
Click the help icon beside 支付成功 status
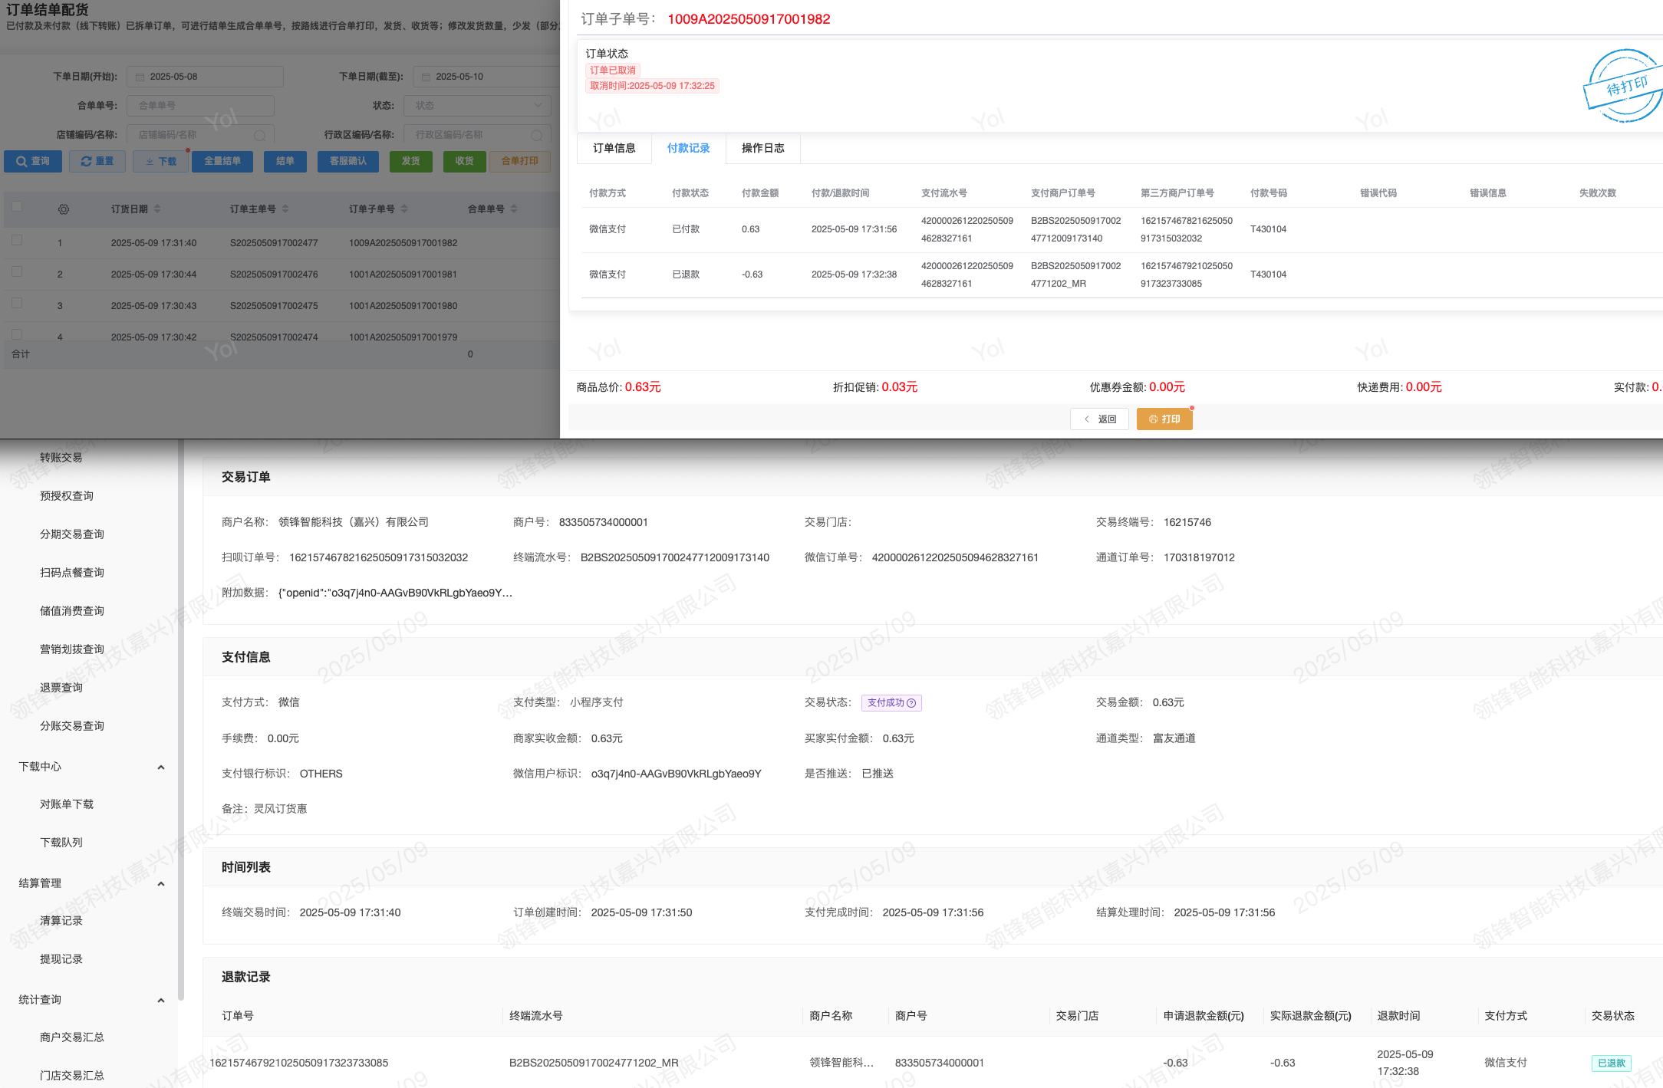click(x=911, y=703)
